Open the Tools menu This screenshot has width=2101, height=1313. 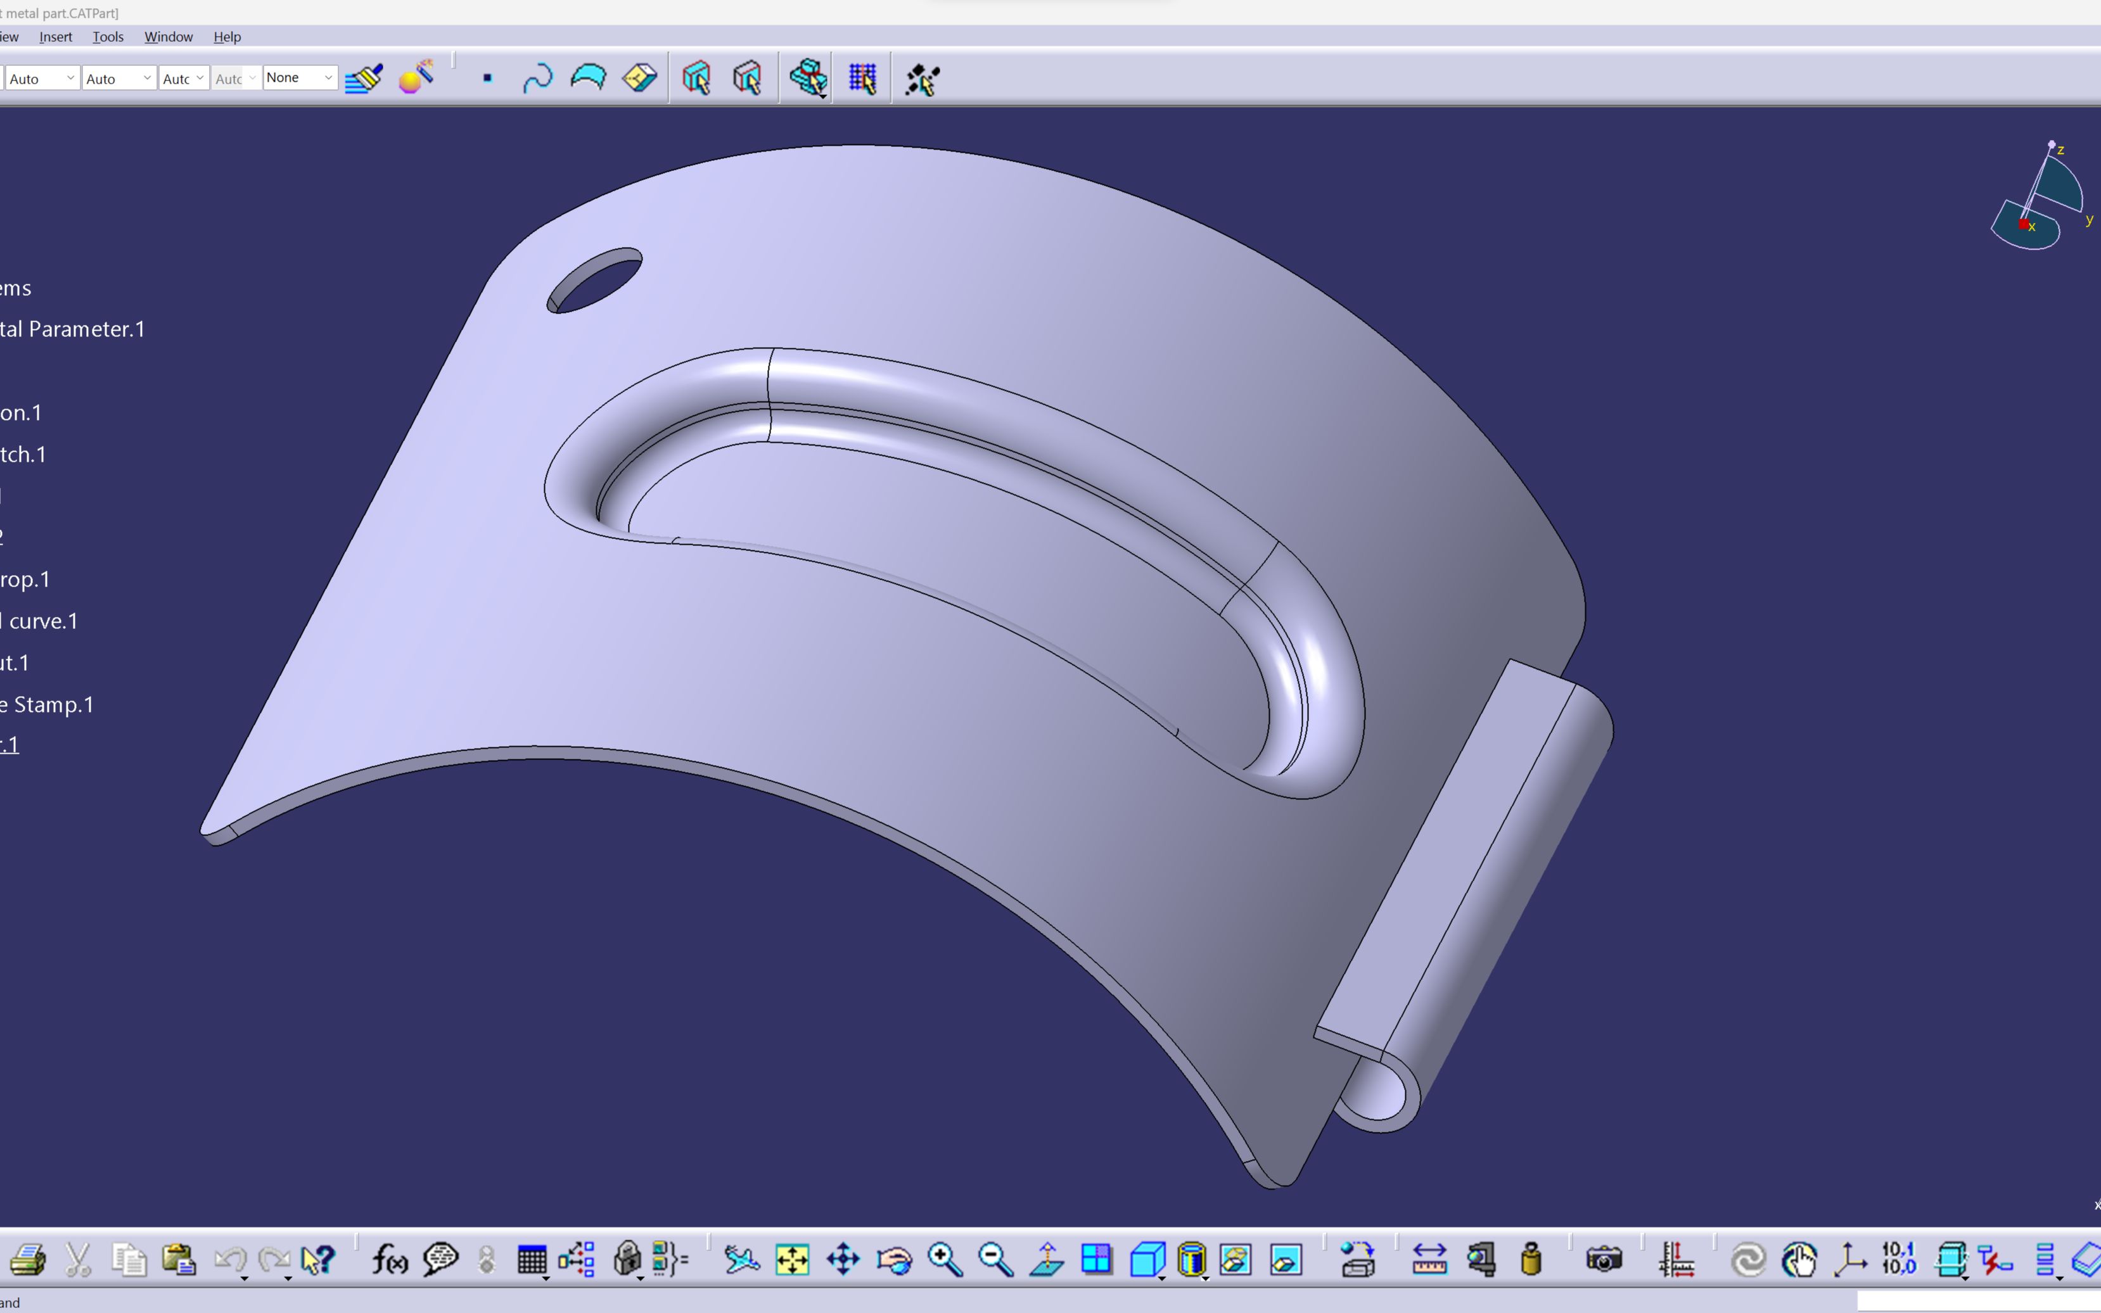(x=108, y=37)
